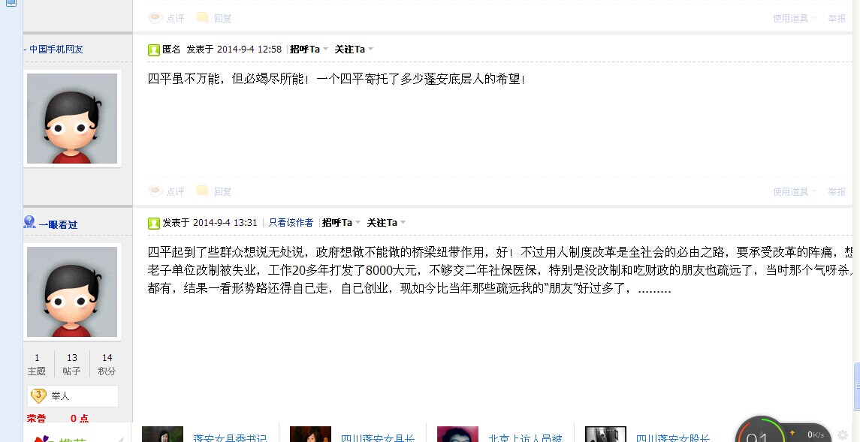Click 举报 link under the 匿名 post
The image size is (860, 442).
(837, 191)
